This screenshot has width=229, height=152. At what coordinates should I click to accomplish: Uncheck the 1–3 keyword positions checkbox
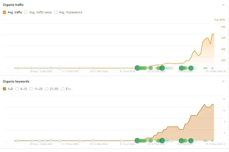tap(4, 89)
